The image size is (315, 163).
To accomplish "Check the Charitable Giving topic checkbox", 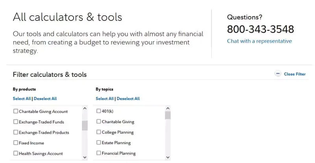I will click(99, 121).
